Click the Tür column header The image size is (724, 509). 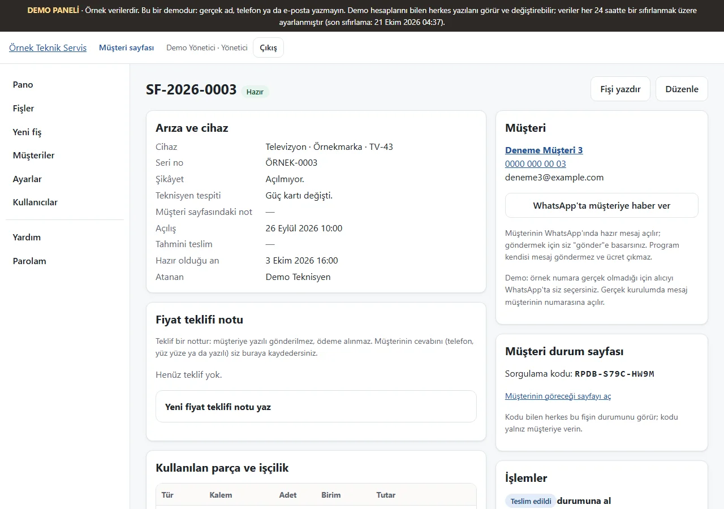click(x=167, y=495)
